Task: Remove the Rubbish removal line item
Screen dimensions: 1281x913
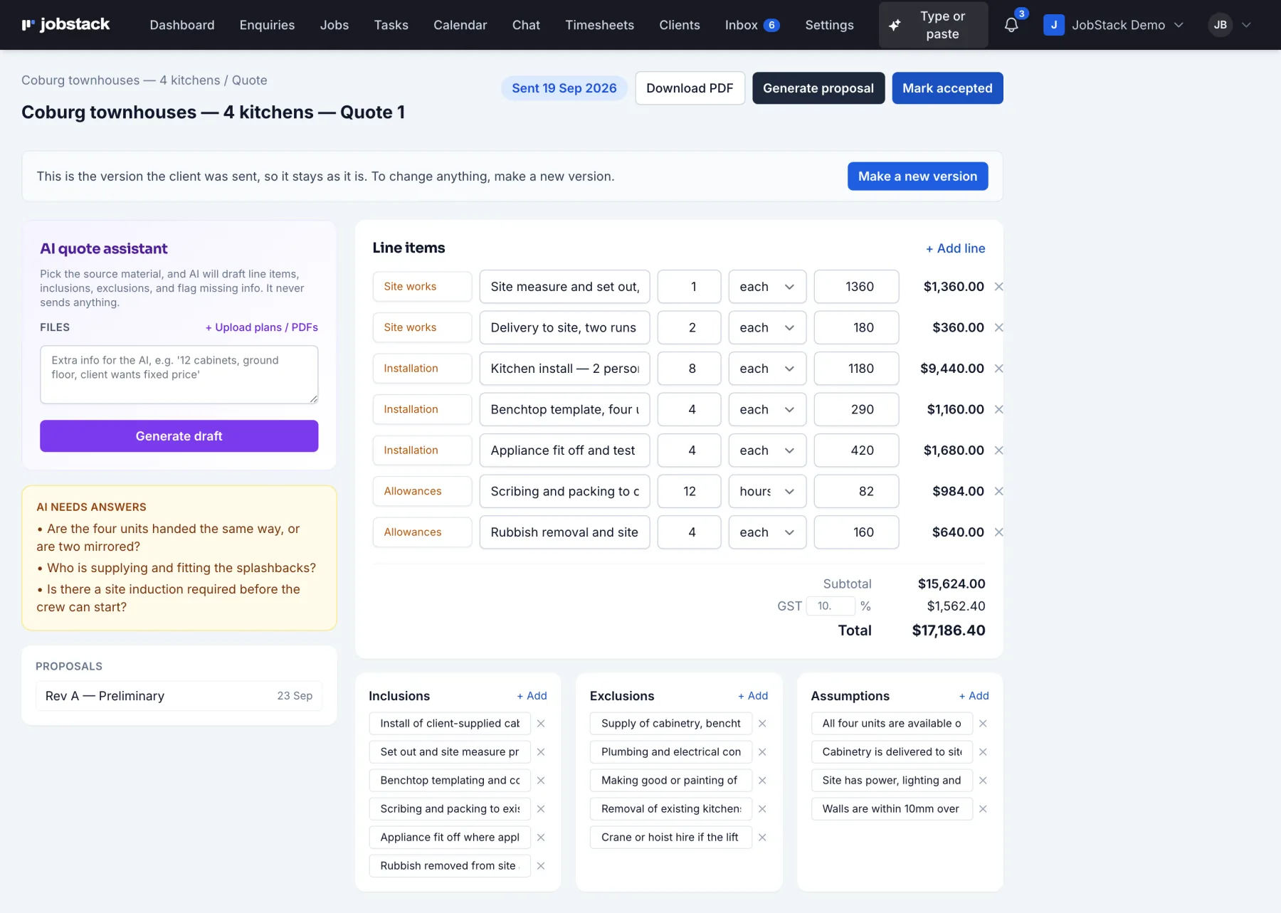Action: [998, 532]
